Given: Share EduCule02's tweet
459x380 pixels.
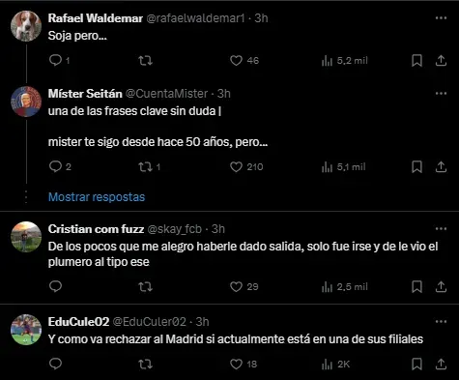Looking at the screenshot, I should 441,365.
